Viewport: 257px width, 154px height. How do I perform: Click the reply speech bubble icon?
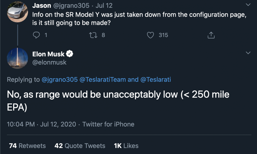[36, 35]
